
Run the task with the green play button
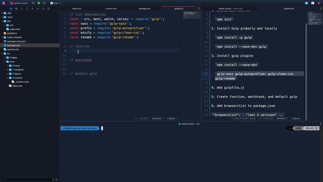(39, 3)
